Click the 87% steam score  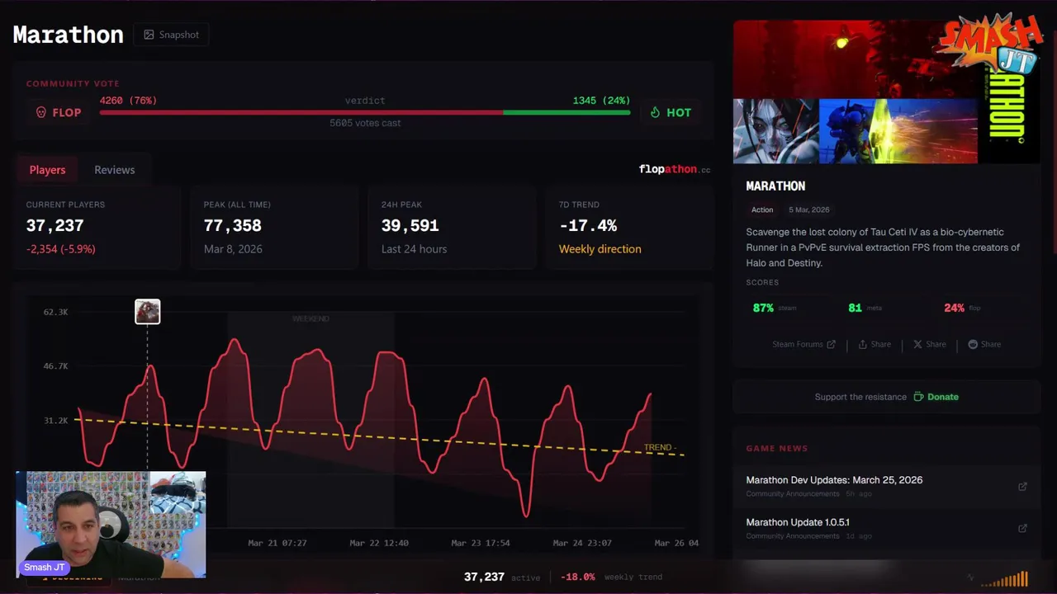(x=763, y=308)
